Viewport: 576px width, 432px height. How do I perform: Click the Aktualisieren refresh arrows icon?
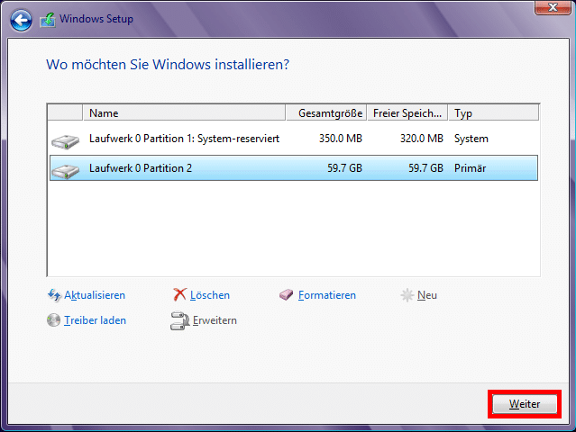[54, 295]
